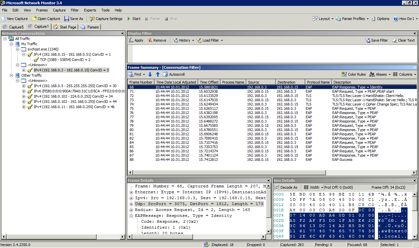Click the Clear Text button
Viewport: 419px width, 248px height.
tap(403, 40)
